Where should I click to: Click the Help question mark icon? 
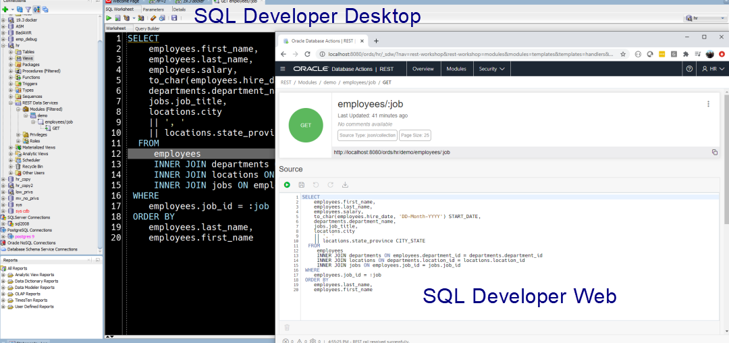pos(689,69)
